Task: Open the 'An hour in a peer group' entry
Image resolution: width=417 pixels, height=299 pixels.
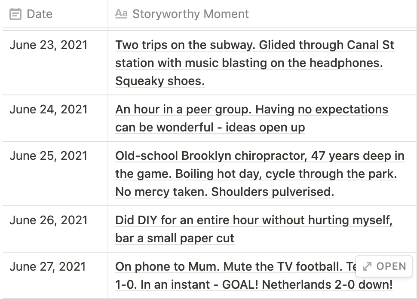Action: click(x=251, y=118)
